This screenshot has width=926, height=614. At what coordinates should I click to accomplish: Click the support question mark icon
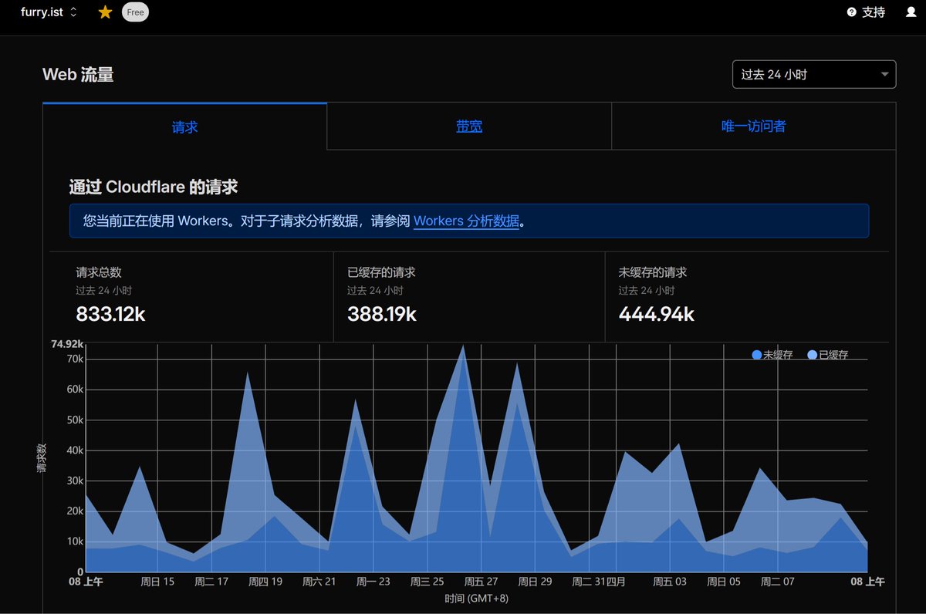pos(852,12)
